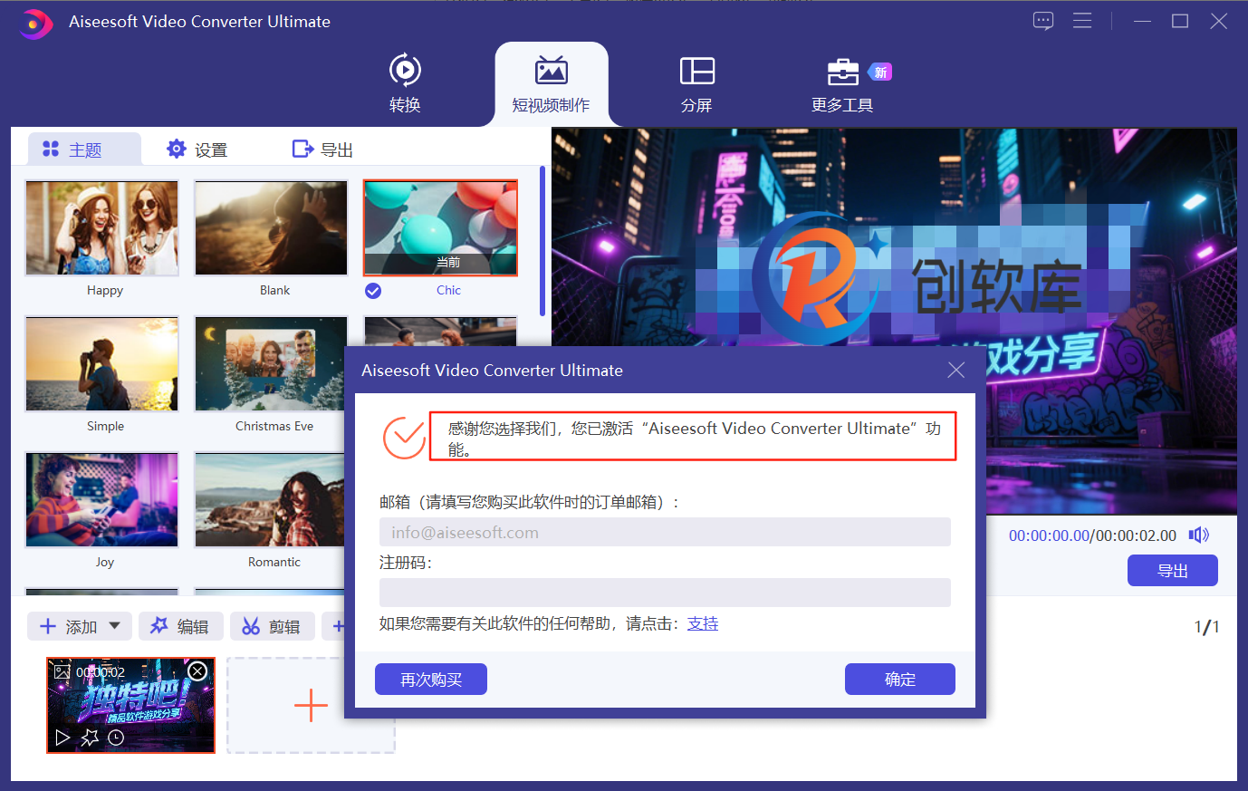Image resolution: width=1248 pixels, height=791 pixels.
Task: Choose the Simple theme thumbnail
Action: click(x=102, y=363)
